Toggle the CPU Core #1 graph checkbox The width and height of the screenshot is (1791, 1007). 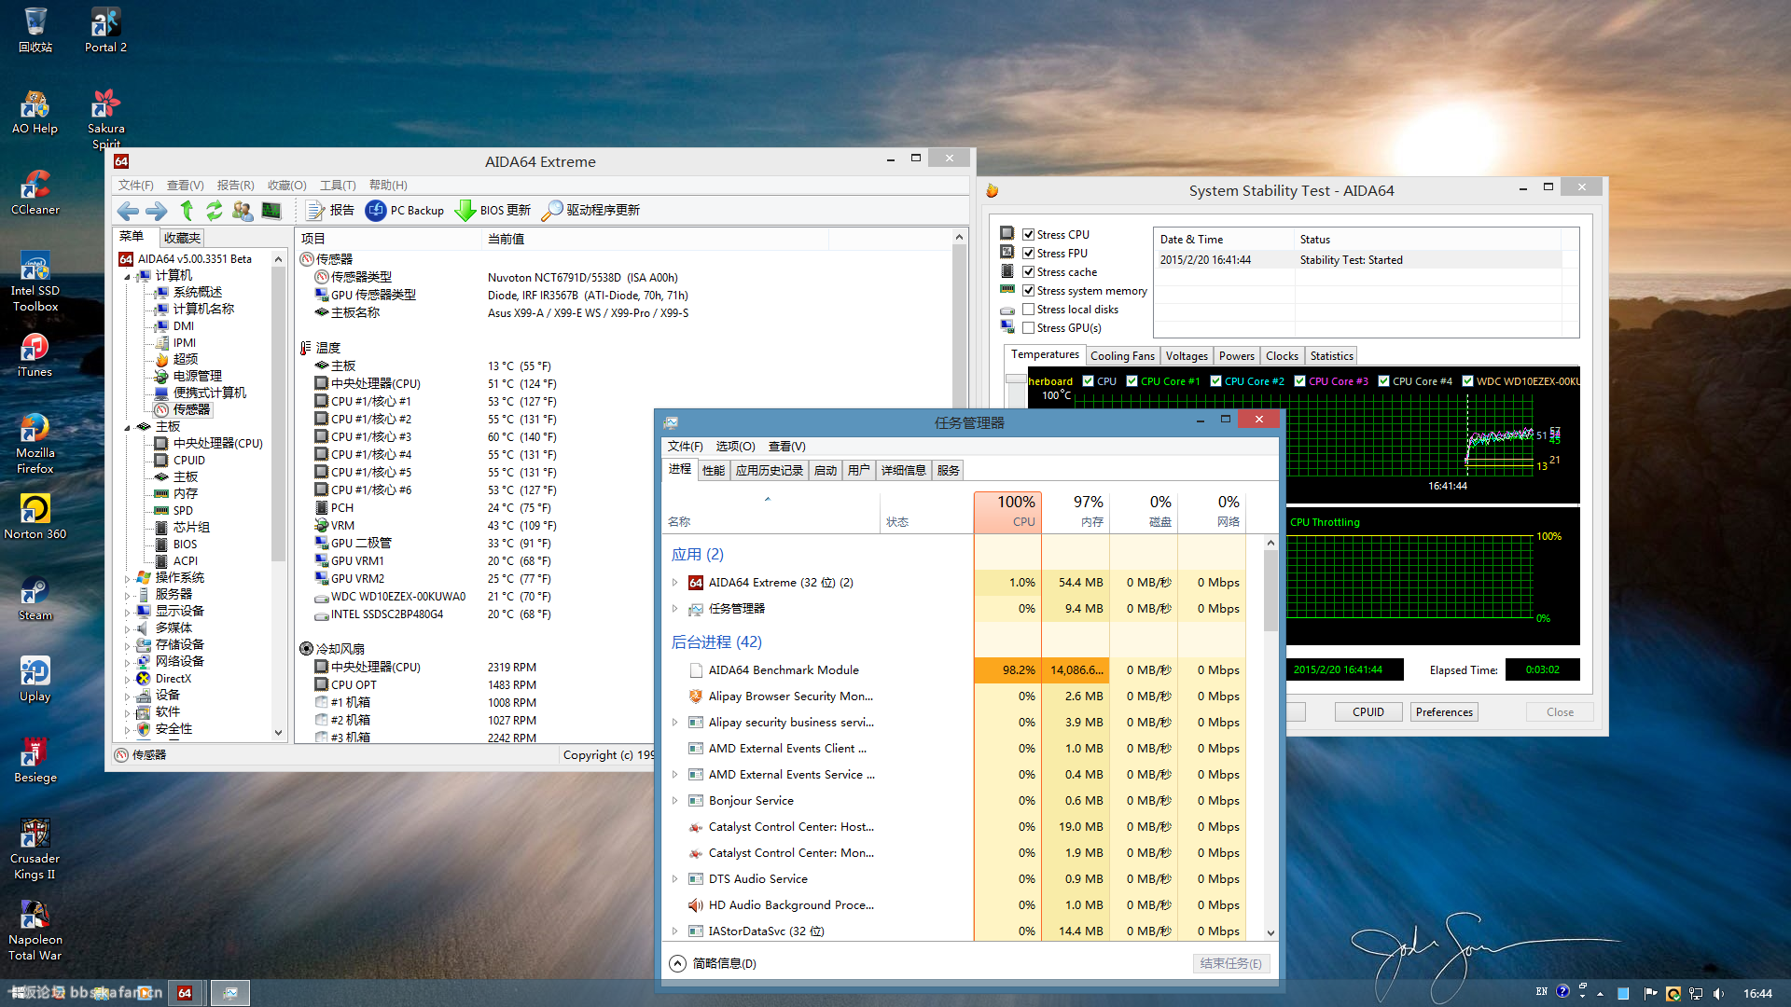coord(1132,380)
